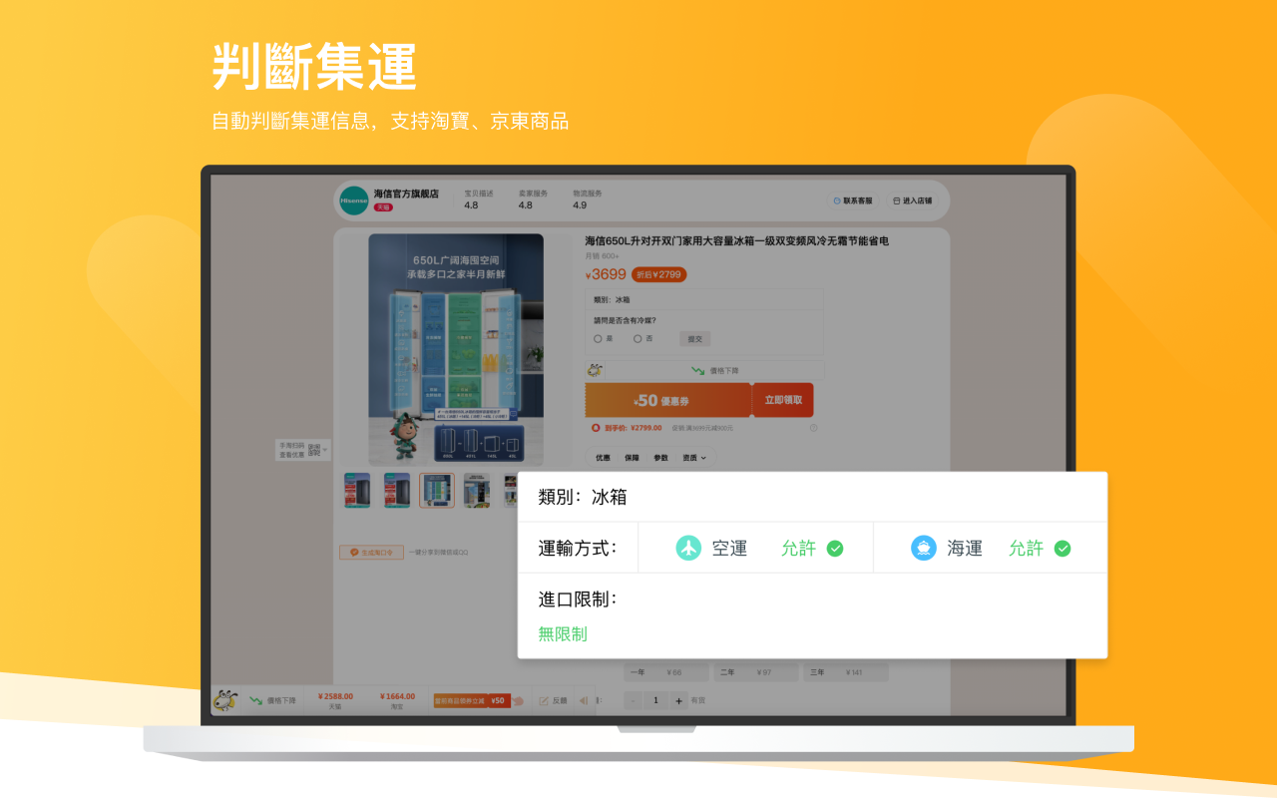Image resolution: width=1277 pixels, height=798 pixels.
Task: Click the bee mascot icon beside 價格下降 panel
Action: coord(595,370)
